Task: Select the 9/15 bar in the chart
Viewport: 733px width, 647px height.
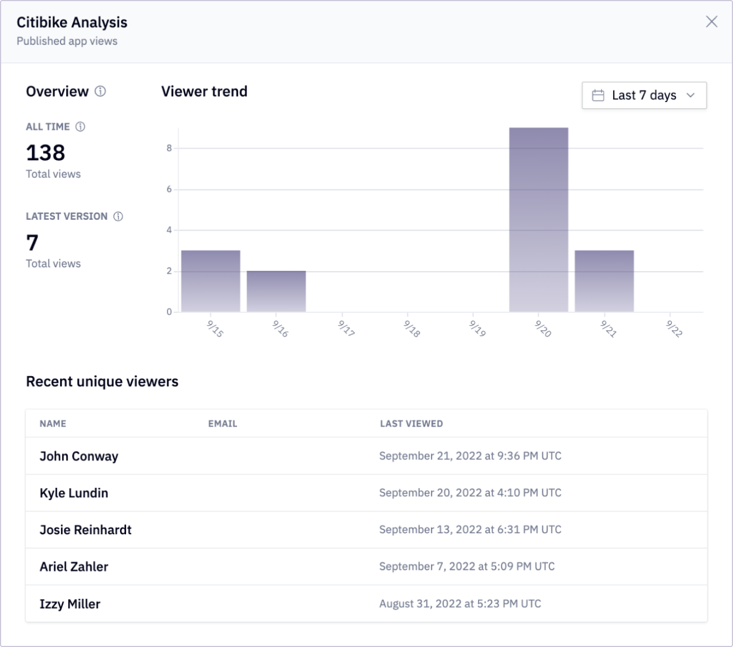Action: (x=210, y=281)
